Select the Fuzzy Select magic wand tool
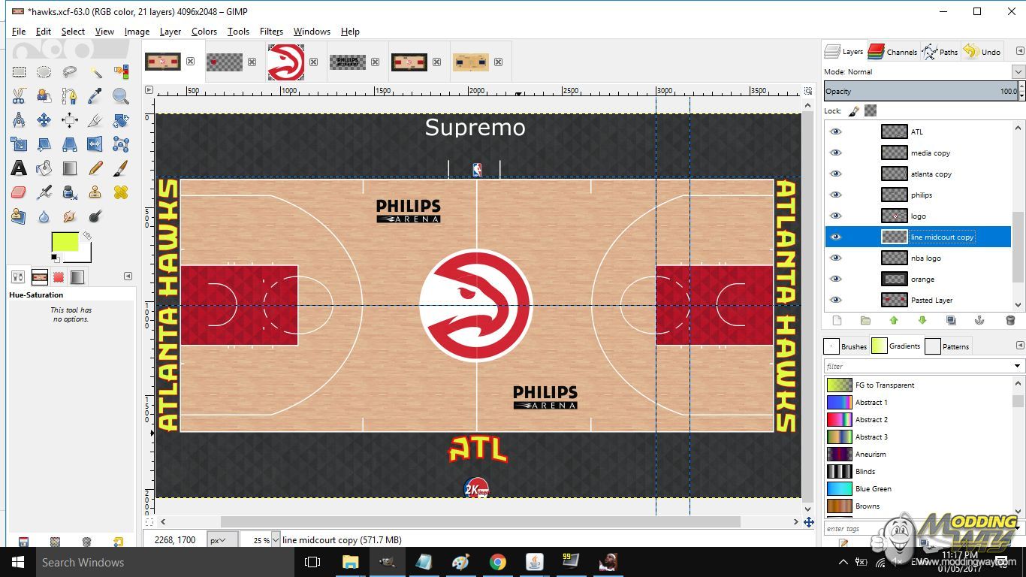Viewport: 1026px width, 577px height. (95, 72)
